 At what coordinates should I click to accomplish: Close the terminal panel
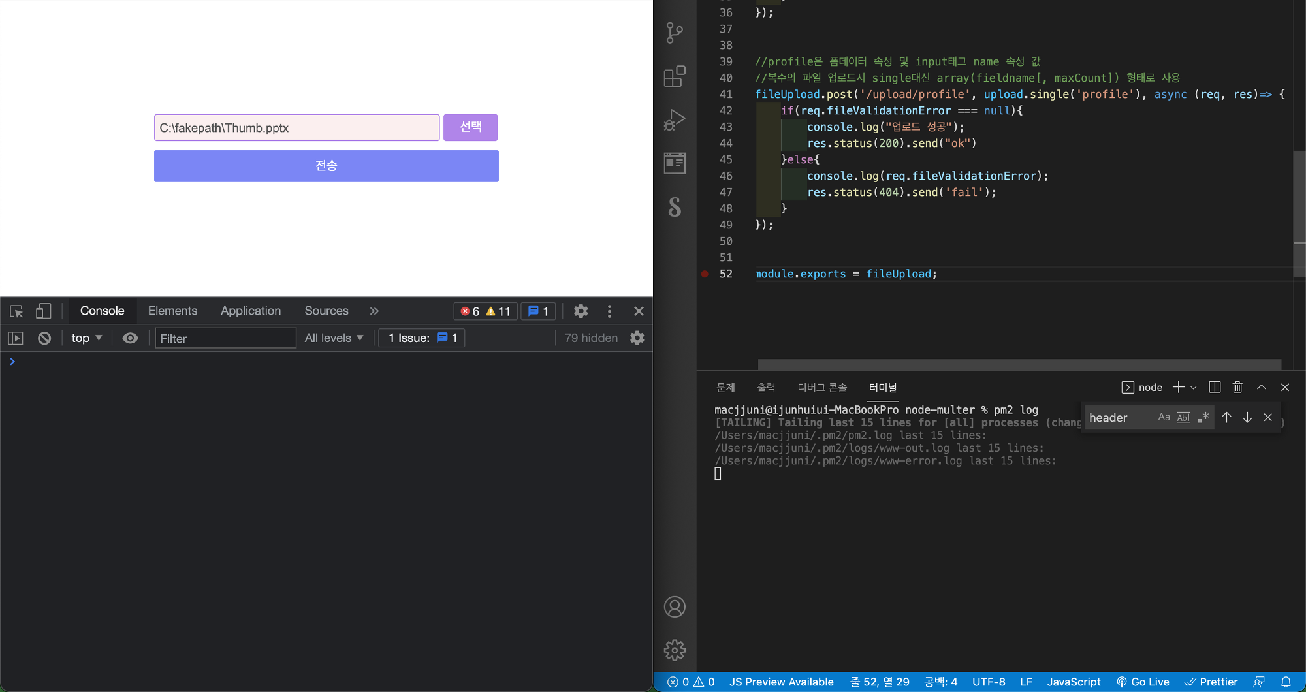(x=1285, y=387)
